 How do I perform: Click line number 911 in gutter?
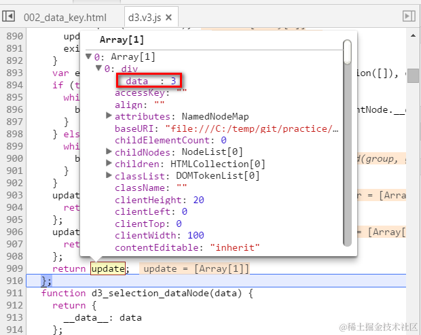(x=15, y=293)
